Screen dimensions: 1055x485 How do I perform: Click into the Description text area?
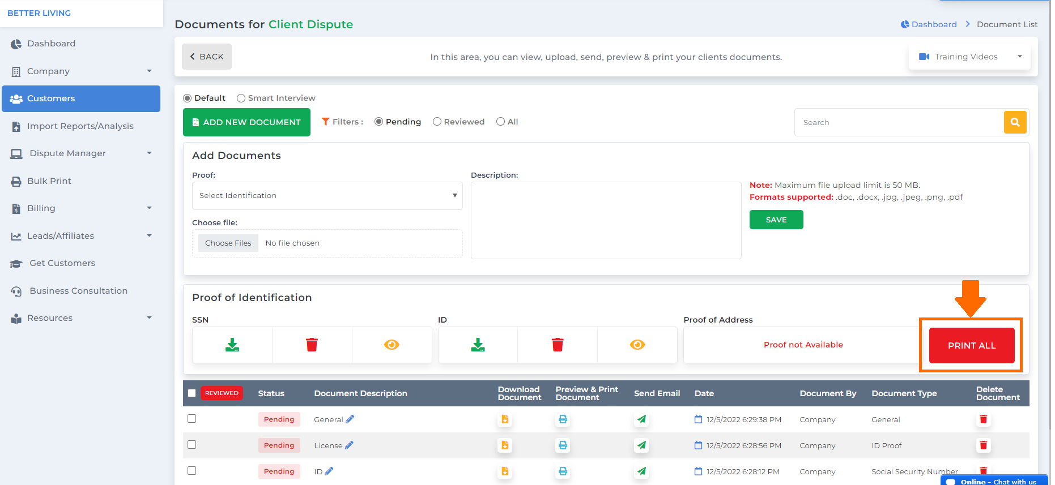[x=606, y=220]
